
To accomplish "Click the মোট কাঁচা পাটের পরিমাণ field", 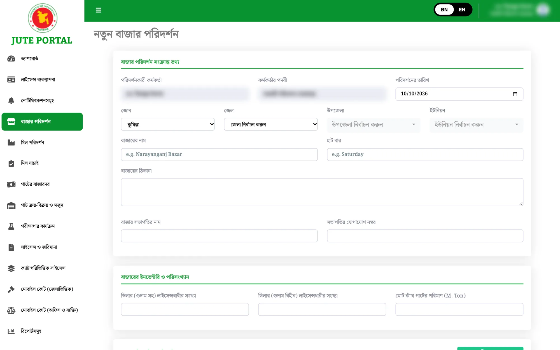I will (459, 309).
